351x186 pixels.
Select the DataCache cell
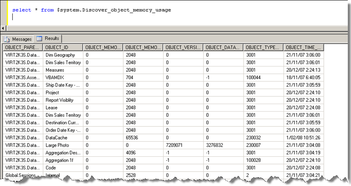tap(63, 138)
